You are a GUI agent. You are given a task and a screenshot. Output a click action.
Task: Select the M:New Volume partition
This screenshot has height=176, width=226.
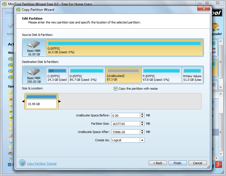[192, 75]
